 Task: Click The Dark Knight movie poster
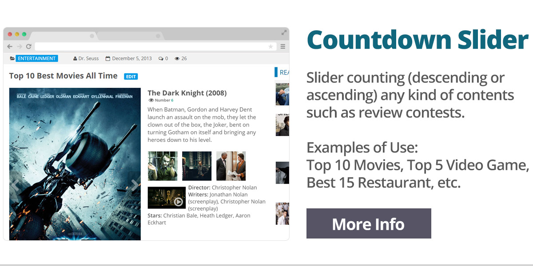coord(75,164)
